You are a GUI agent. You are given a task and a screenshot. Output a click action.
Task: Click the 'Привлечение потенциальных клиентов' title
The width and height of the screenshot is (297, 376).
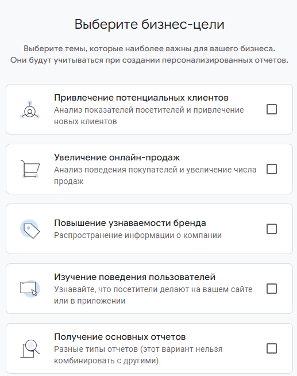141,98
